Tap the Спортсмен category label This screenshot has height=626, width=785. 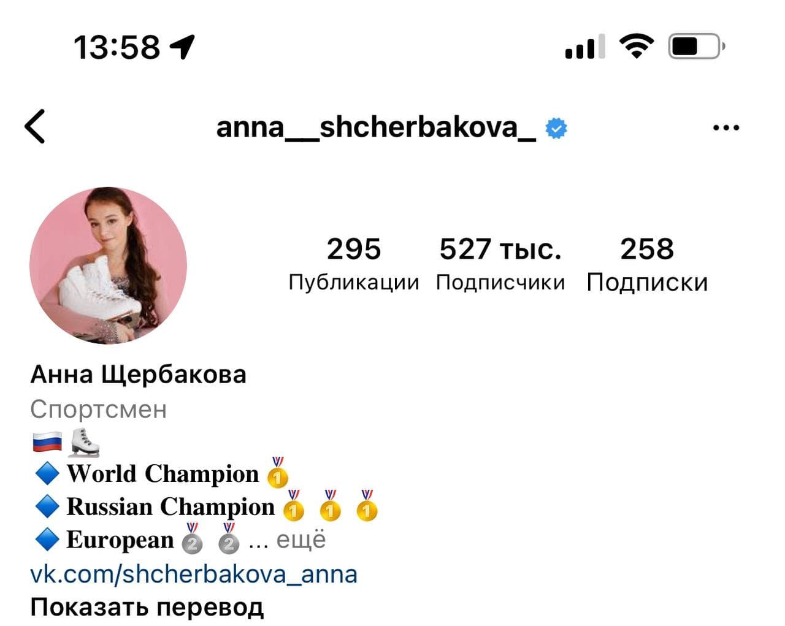tap(99, 409)
